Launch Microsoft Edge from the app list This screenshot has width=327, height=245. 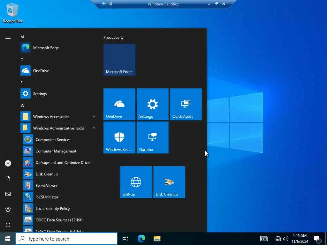[x=58, y=48]
